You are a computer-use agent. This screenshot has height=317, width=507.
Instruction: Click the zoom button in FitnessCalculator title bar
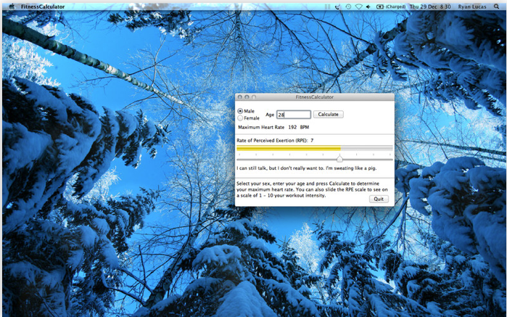pyautogui.click(x=254, y=97)
